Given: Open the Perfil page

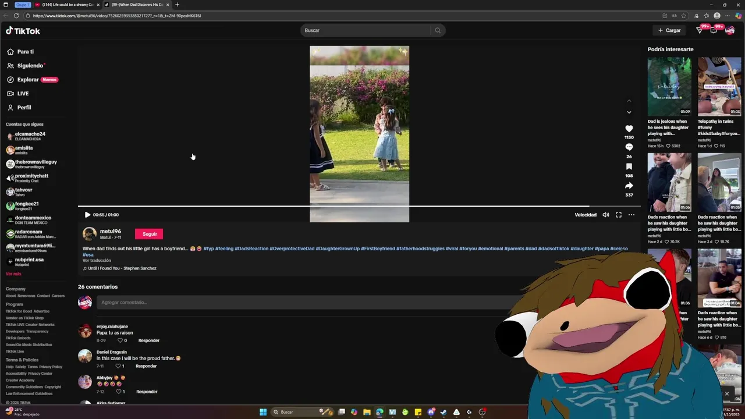Looking at the screenshot, I should (19, 108).
